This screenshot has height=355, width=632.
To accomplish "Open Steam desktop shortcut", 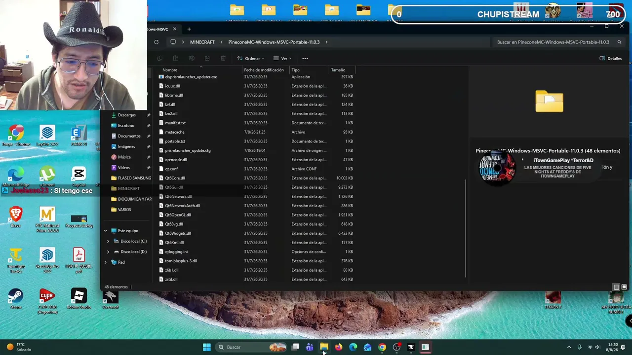I will [16, 299].
